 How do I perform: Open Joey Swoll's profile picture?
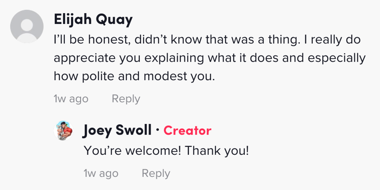coord(63,130)
